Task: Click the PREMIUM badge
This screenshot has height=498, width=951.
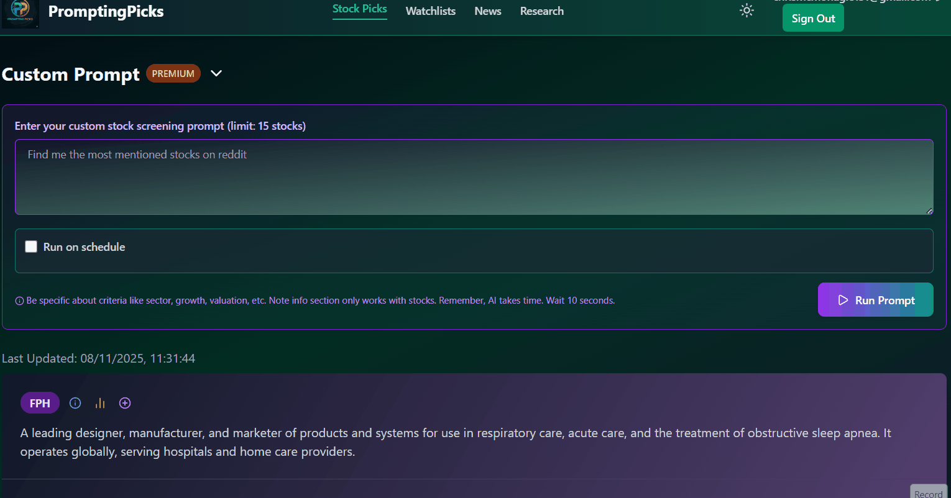Action: click(x=173, y=73)
